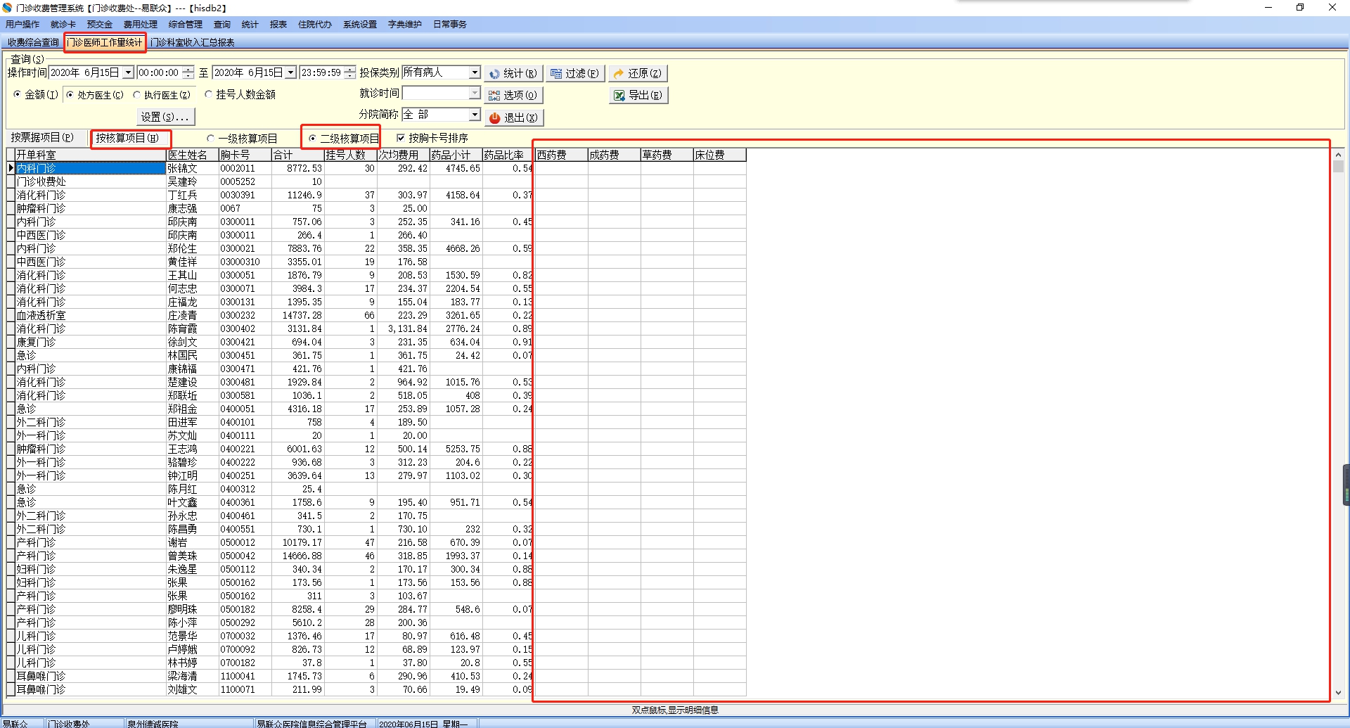Open the 选项(O) options button

513,95
